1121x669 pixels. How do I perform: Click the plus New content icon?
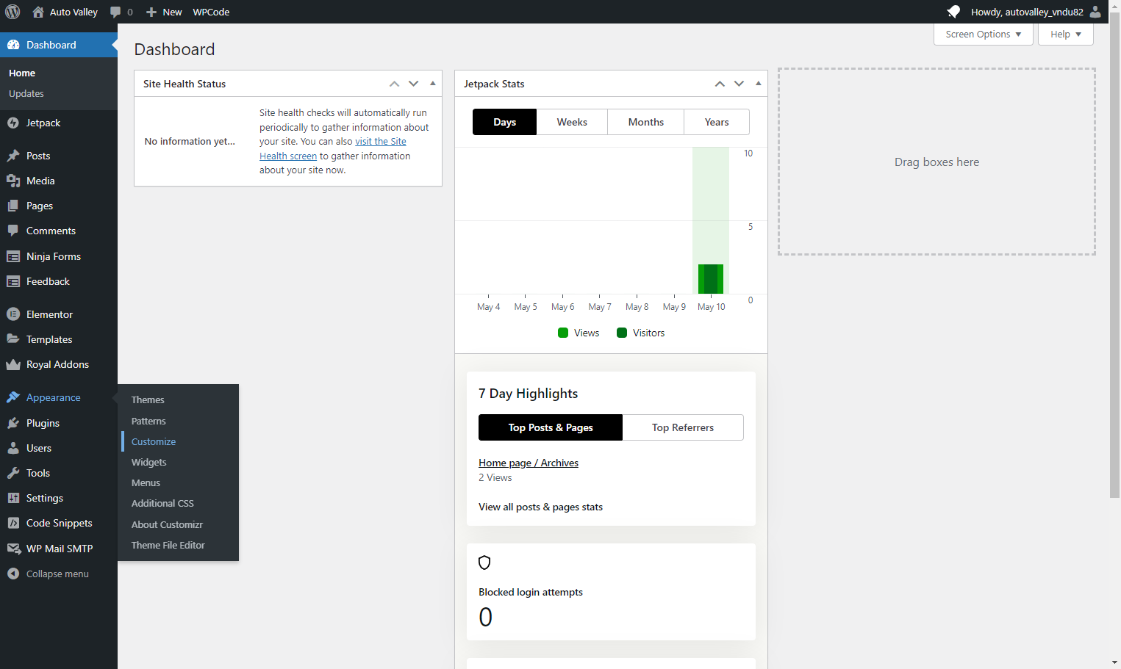151,12
